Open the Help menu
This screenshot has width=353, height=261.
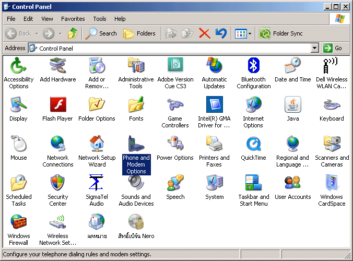click(x=120, y=19)
